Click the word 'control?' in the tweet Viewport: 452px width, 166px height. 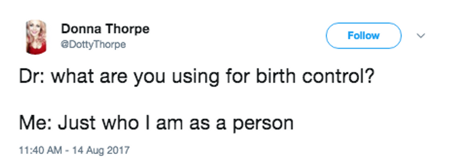pos(338,77)
